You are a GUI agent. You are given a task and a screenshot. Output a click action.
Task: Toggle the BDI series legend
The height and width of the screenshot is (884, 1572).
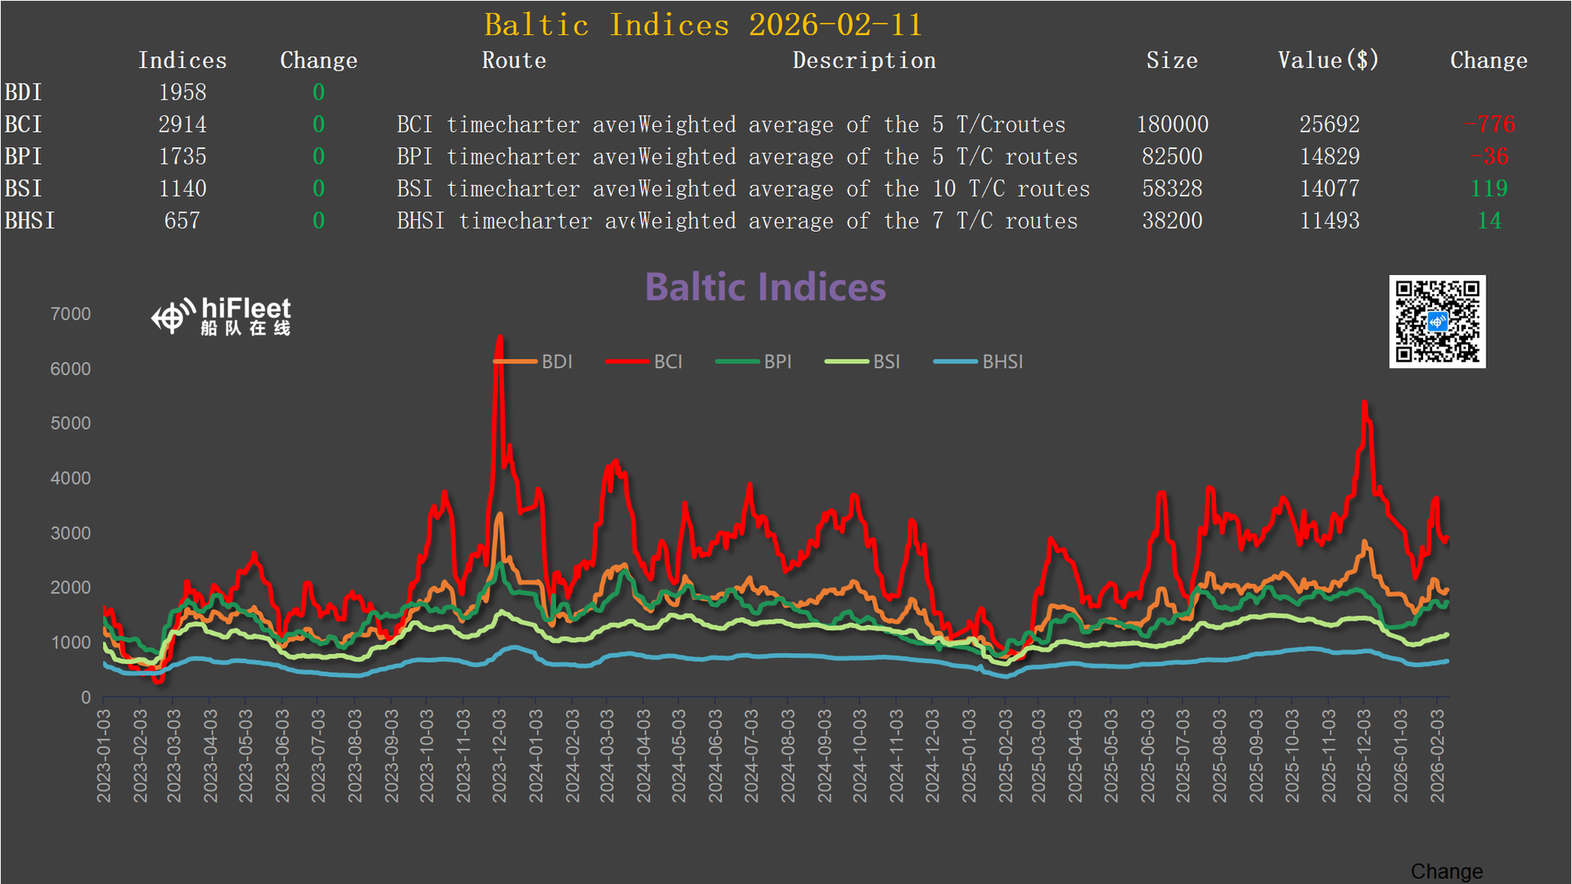[x=556, y=362]
